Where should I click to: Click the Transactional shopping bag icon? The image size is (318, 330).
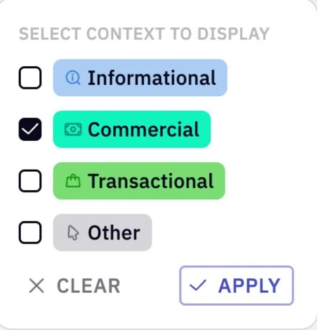pyautogui.click(x=73, y=181)
